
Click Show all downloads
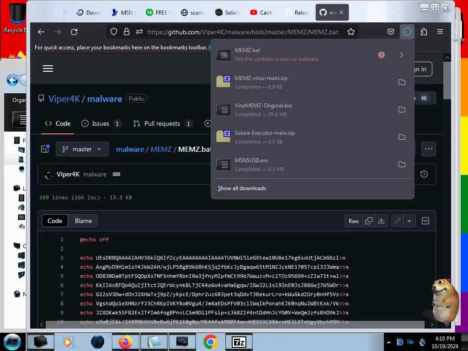coord(242,188)
